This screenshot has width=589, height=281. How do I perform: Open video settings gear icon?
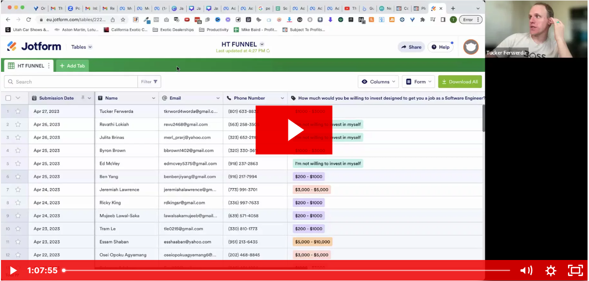pos(550,270)
